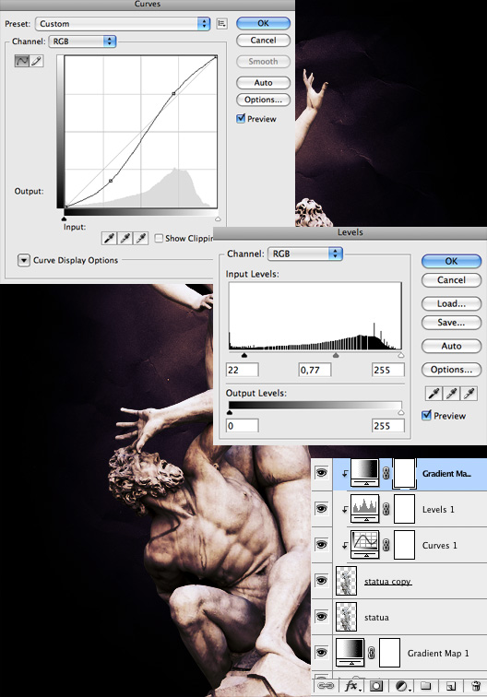This screenshot has width=487, height=697.
Task: Create a new adjustment layer via half-circle icon
Action: click(x=401, y=686)
